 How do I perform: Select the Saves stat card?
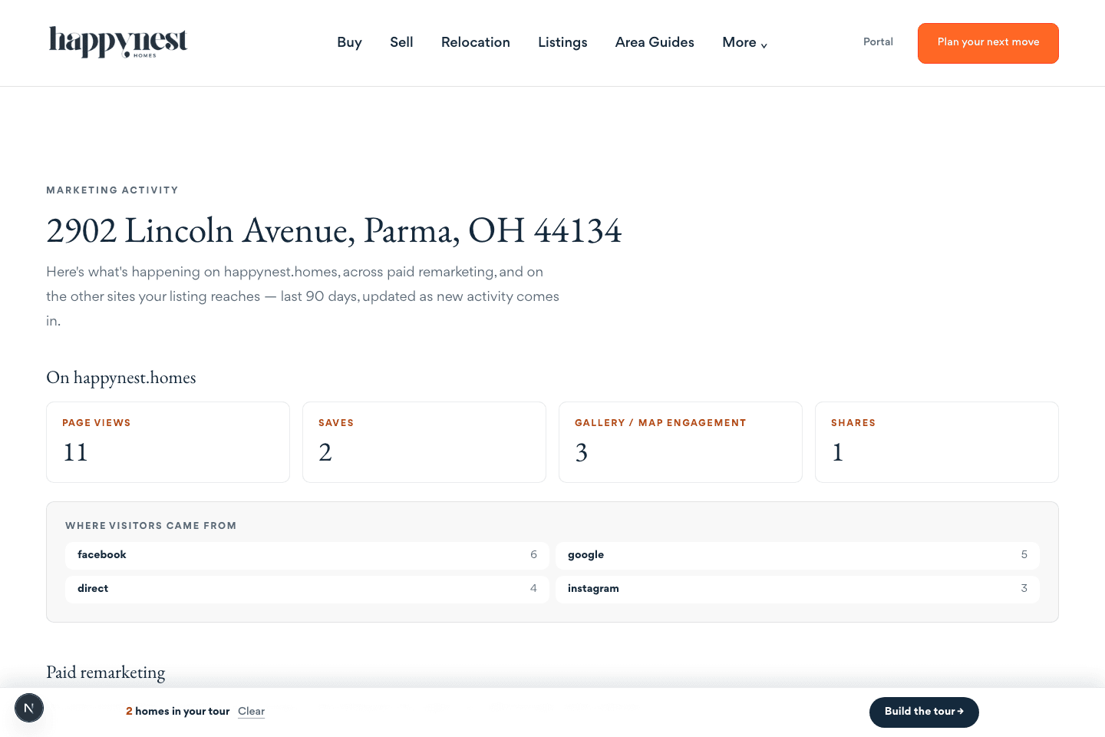click(x=424, y=442)
